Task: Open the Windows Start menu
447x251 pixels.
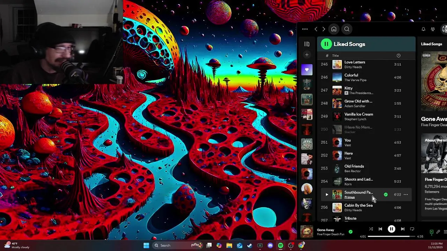Action: pyautogui.click(x=146, y=245)
